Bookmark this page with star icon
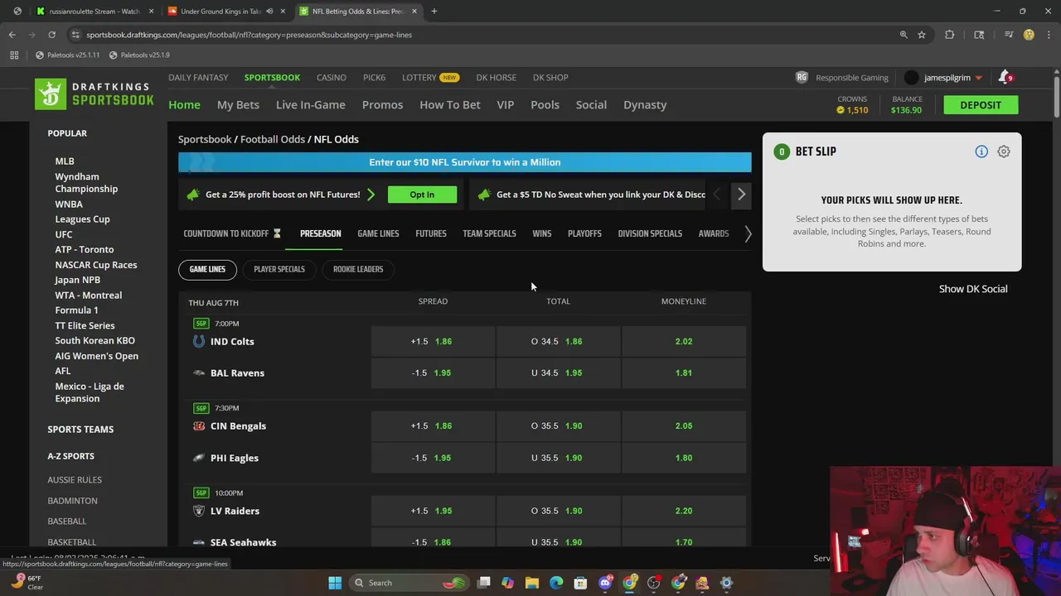The height and width of the screenshot is (596, 1061). (x=922, y=35)
